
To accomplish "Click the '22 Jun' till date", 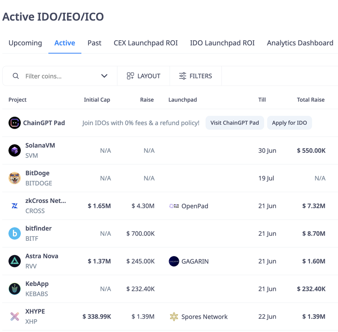I will click(267, 317).
